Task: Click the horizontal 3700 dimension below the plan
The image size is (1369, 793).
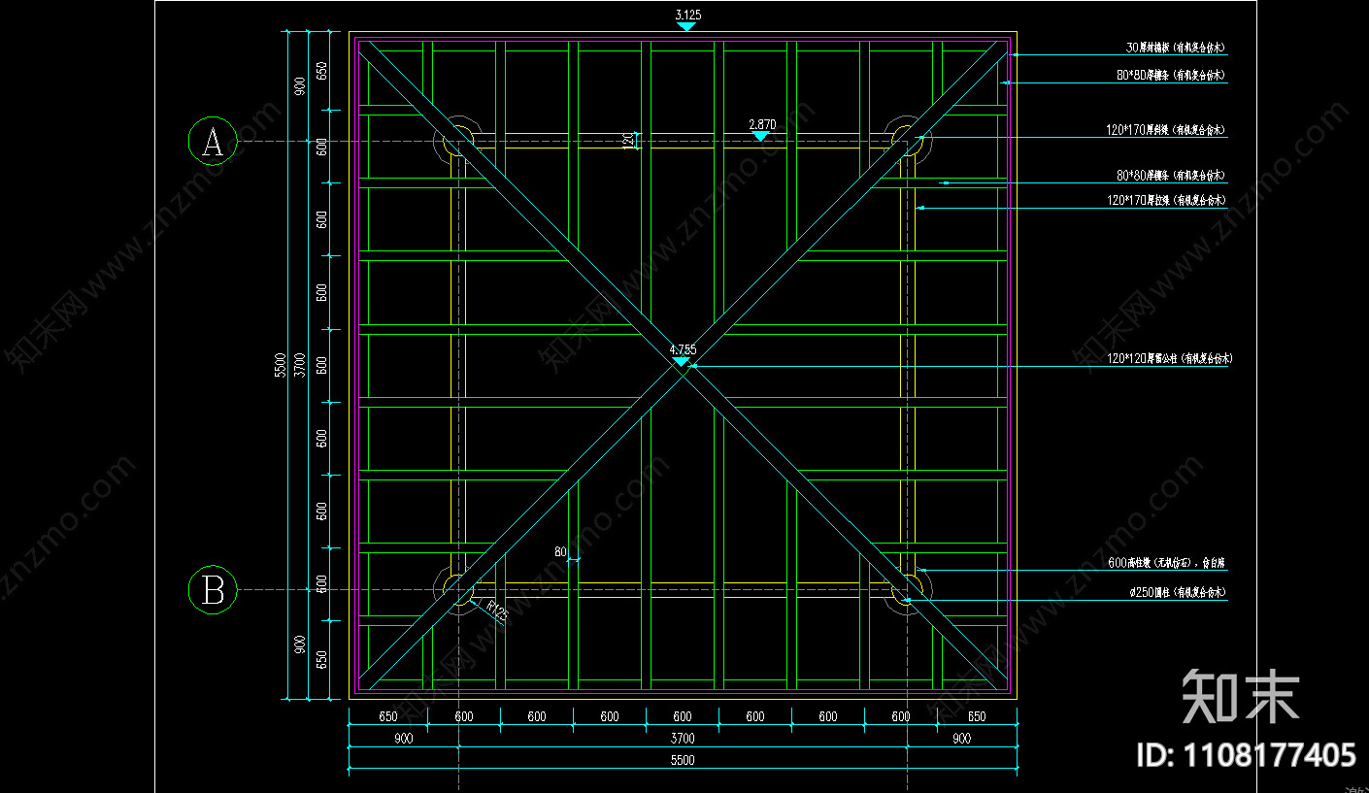Action: coord(683,739)
